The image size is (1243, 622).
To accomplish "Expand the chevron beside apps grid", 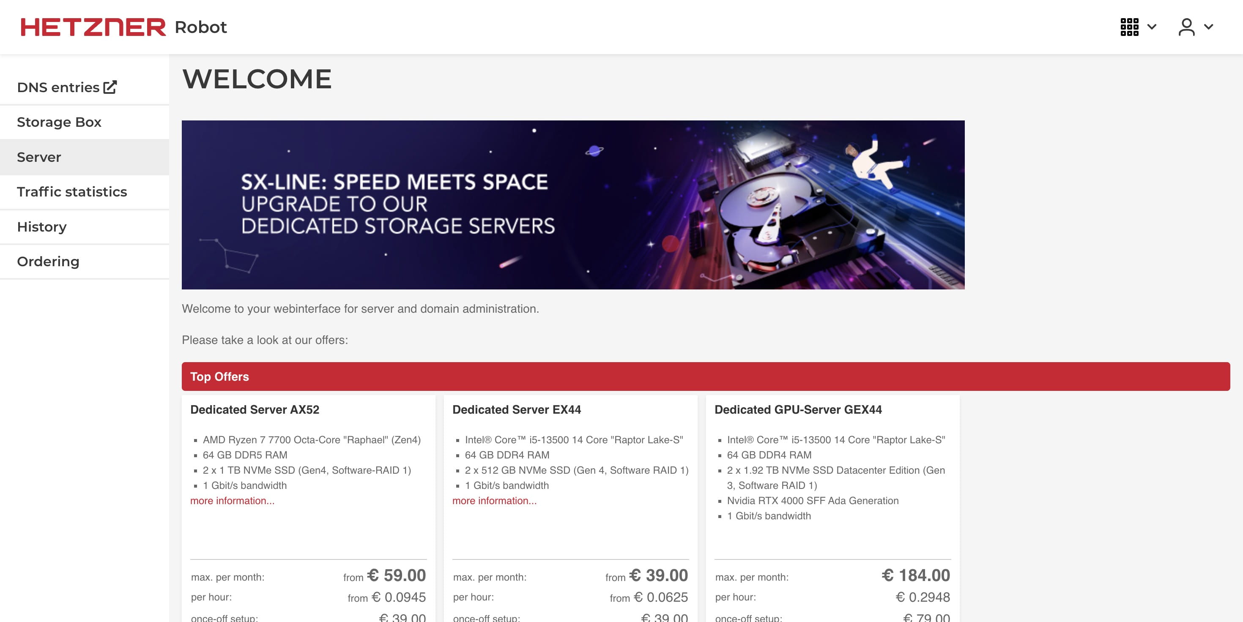I will pos(1152,27).
